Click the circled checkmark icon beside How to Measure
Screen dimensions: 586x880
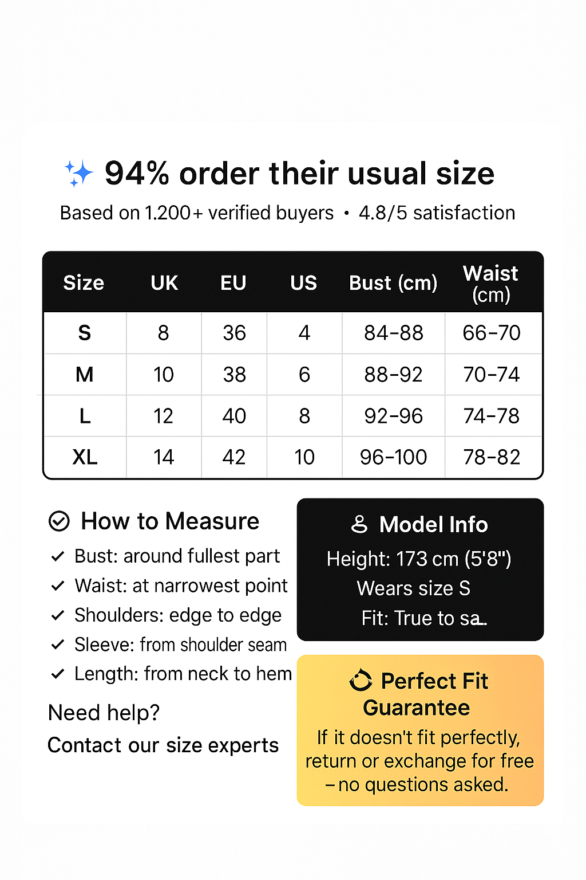coord(59,521)
